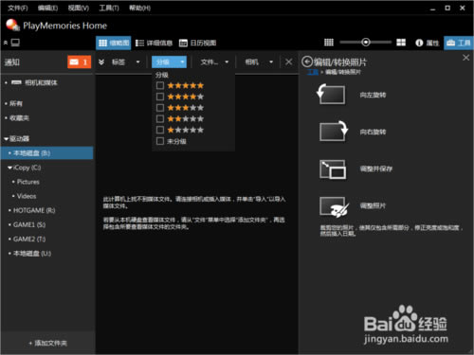Switch to calendar view
The width and height of the screenshot is (474, 355).
coord(197,43)
